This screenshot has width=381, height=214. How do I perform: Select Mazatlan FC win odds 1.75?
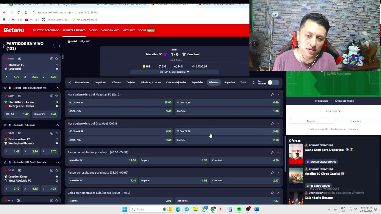[12, 77]
